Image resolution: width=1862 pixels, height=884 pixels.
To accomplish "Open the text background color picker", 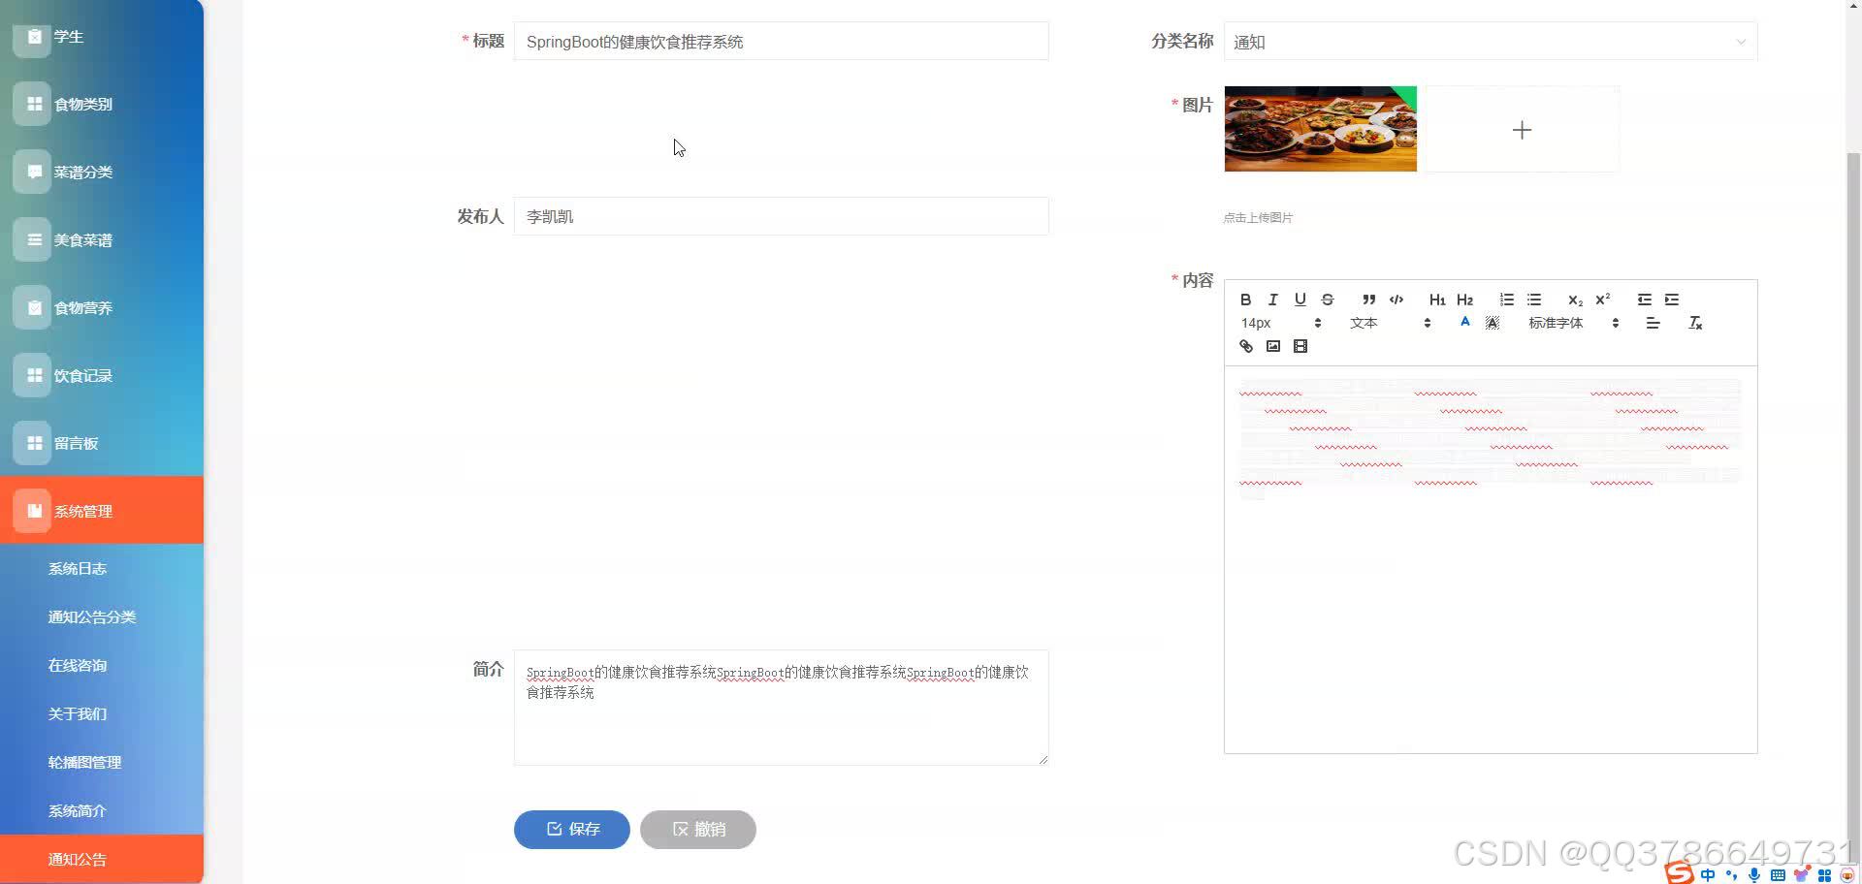I will [1493, 323].
